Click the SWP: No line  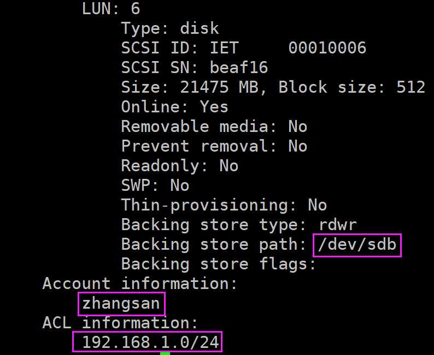pos(155,185)
